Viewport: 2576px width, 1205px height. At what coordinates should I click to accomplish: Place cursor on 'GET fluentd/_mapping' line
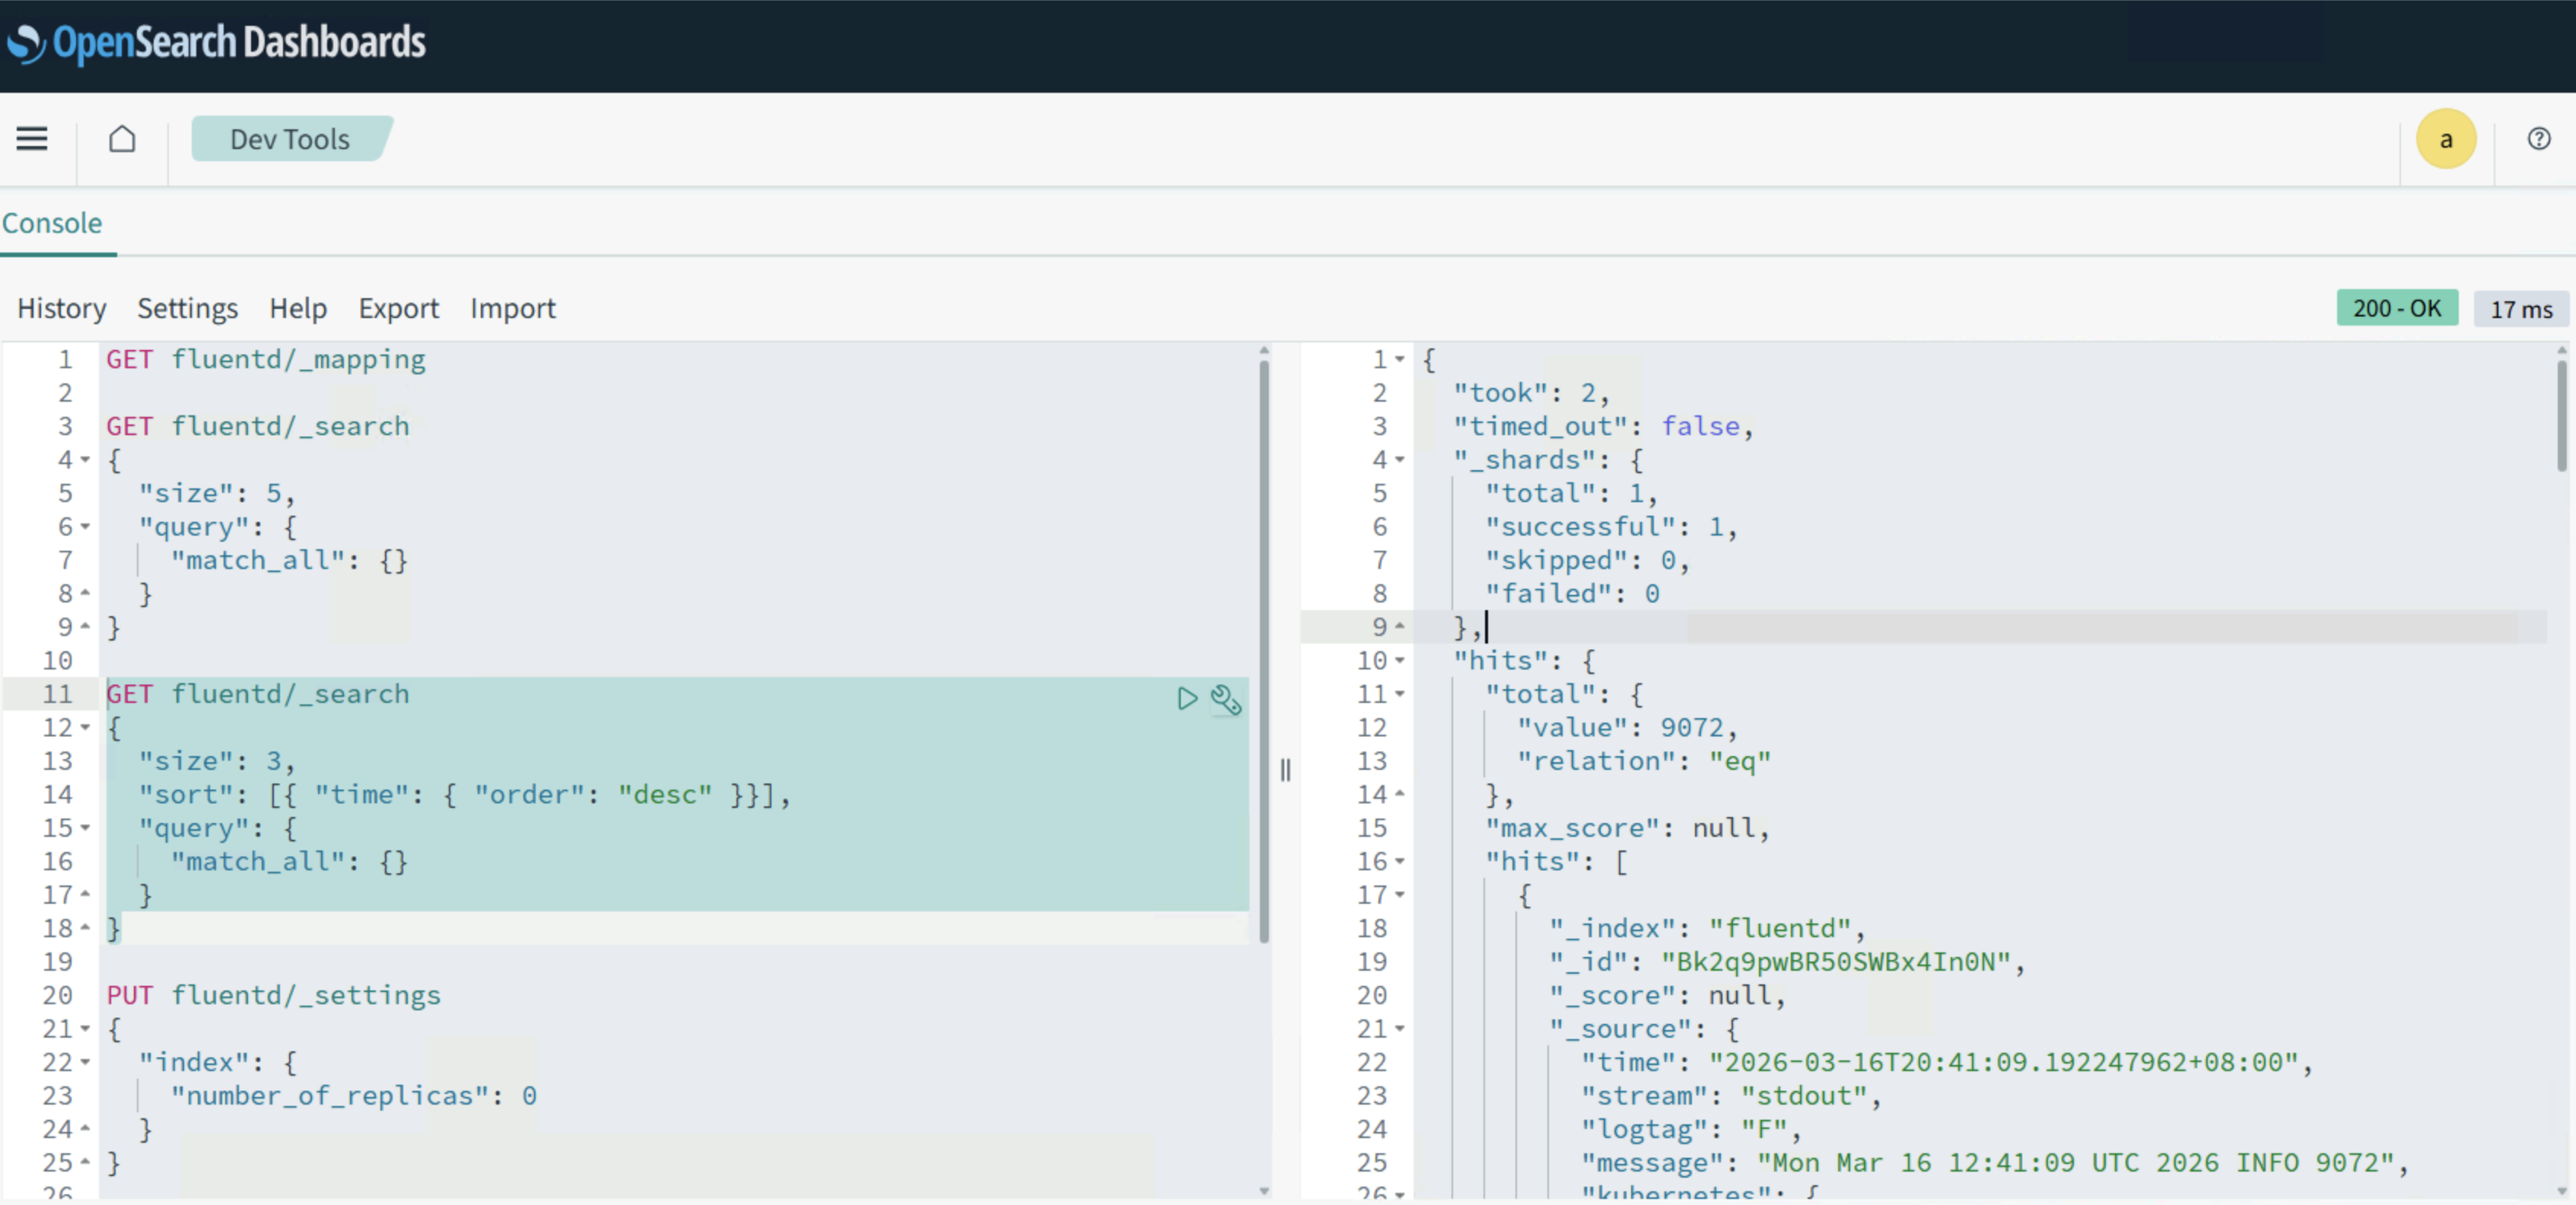[x=266, y=359]
